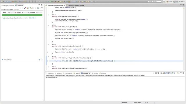Click the Optional[100.0] console output
The width and height of the screenshot is (186, 104).
[51, 77]
